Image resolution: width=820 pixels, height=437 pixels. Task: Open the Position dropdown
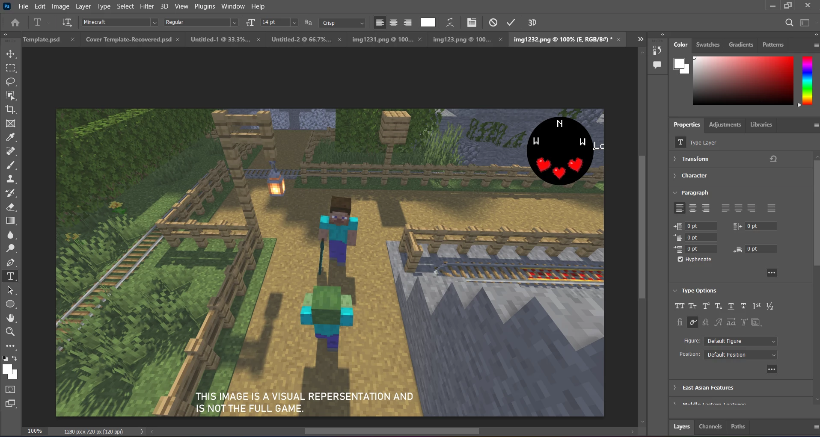[x=740, y=355]
